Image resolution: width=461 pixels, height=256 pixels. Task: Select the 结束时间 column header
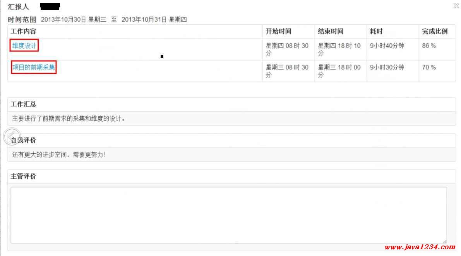click(x=331, y=31)
